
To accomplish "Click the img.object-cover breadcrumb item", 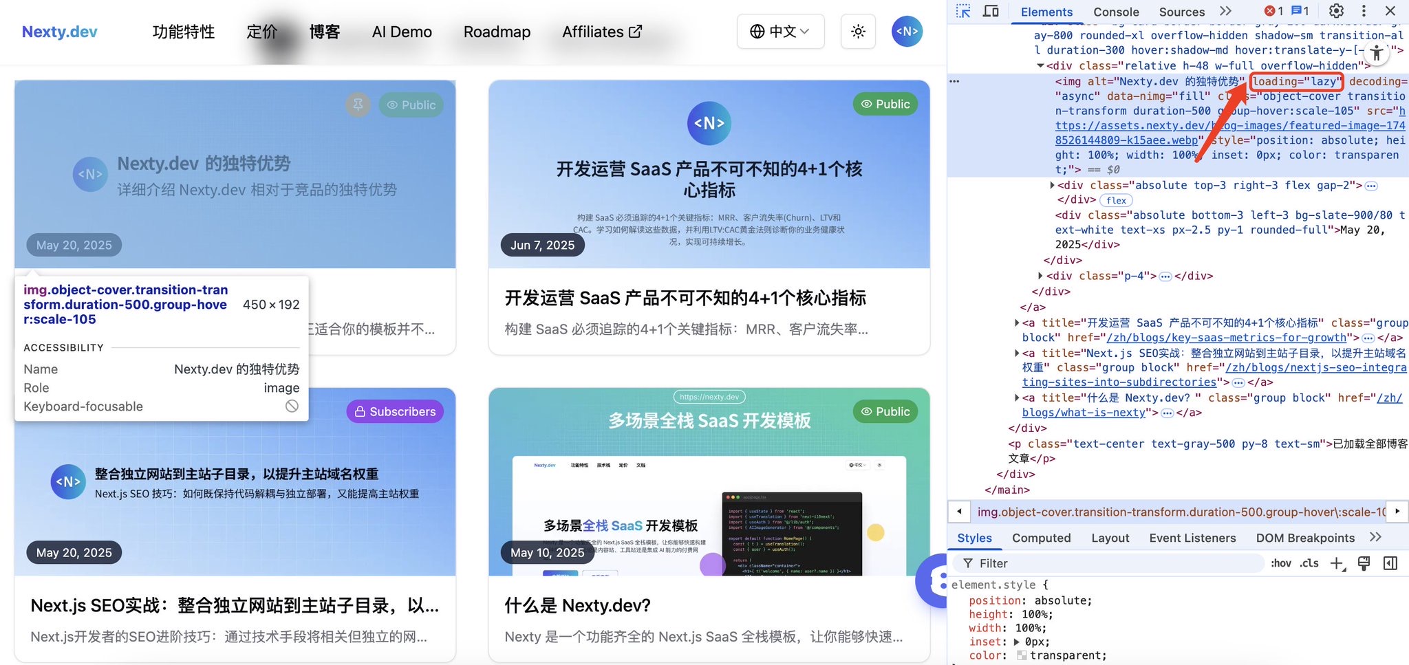I will pyautogui.click(x=1181, y=512).
